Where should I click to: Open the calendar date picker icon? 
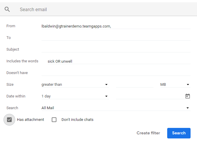tap(188, 96)
